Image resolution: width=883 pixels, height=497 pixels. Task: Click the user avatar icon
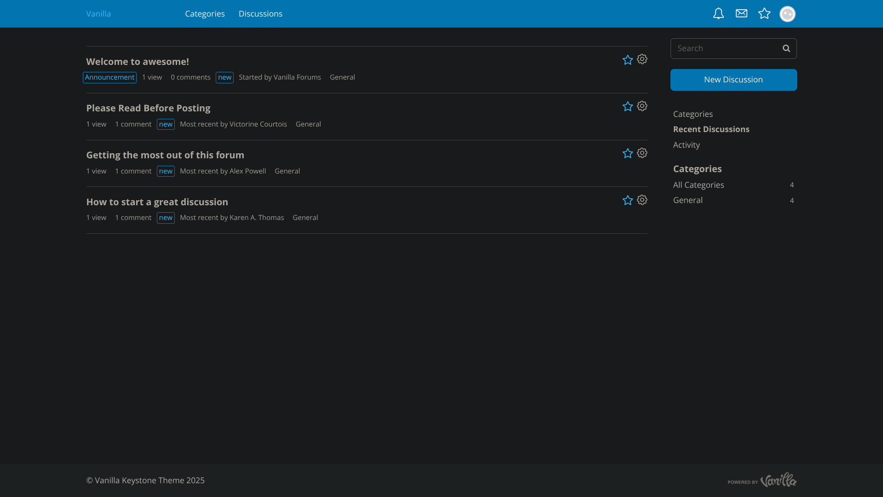787,14
